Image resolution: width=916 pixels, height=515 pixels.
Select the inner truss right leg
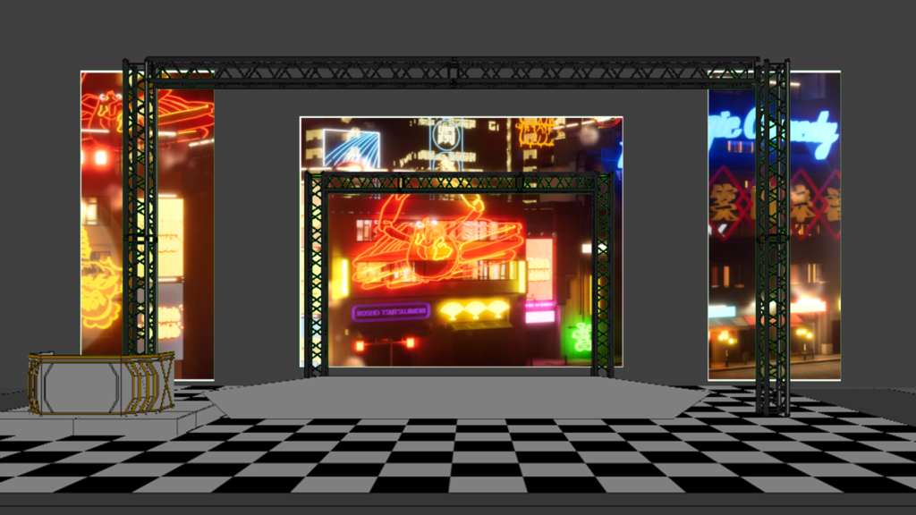coord(603,277)
